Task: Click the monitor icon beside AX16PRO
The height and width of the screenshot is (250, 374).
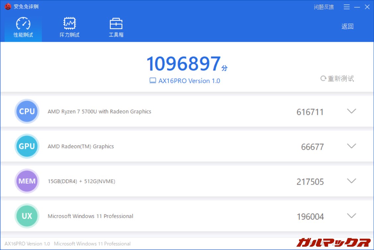Action: (x=152, y=80)
